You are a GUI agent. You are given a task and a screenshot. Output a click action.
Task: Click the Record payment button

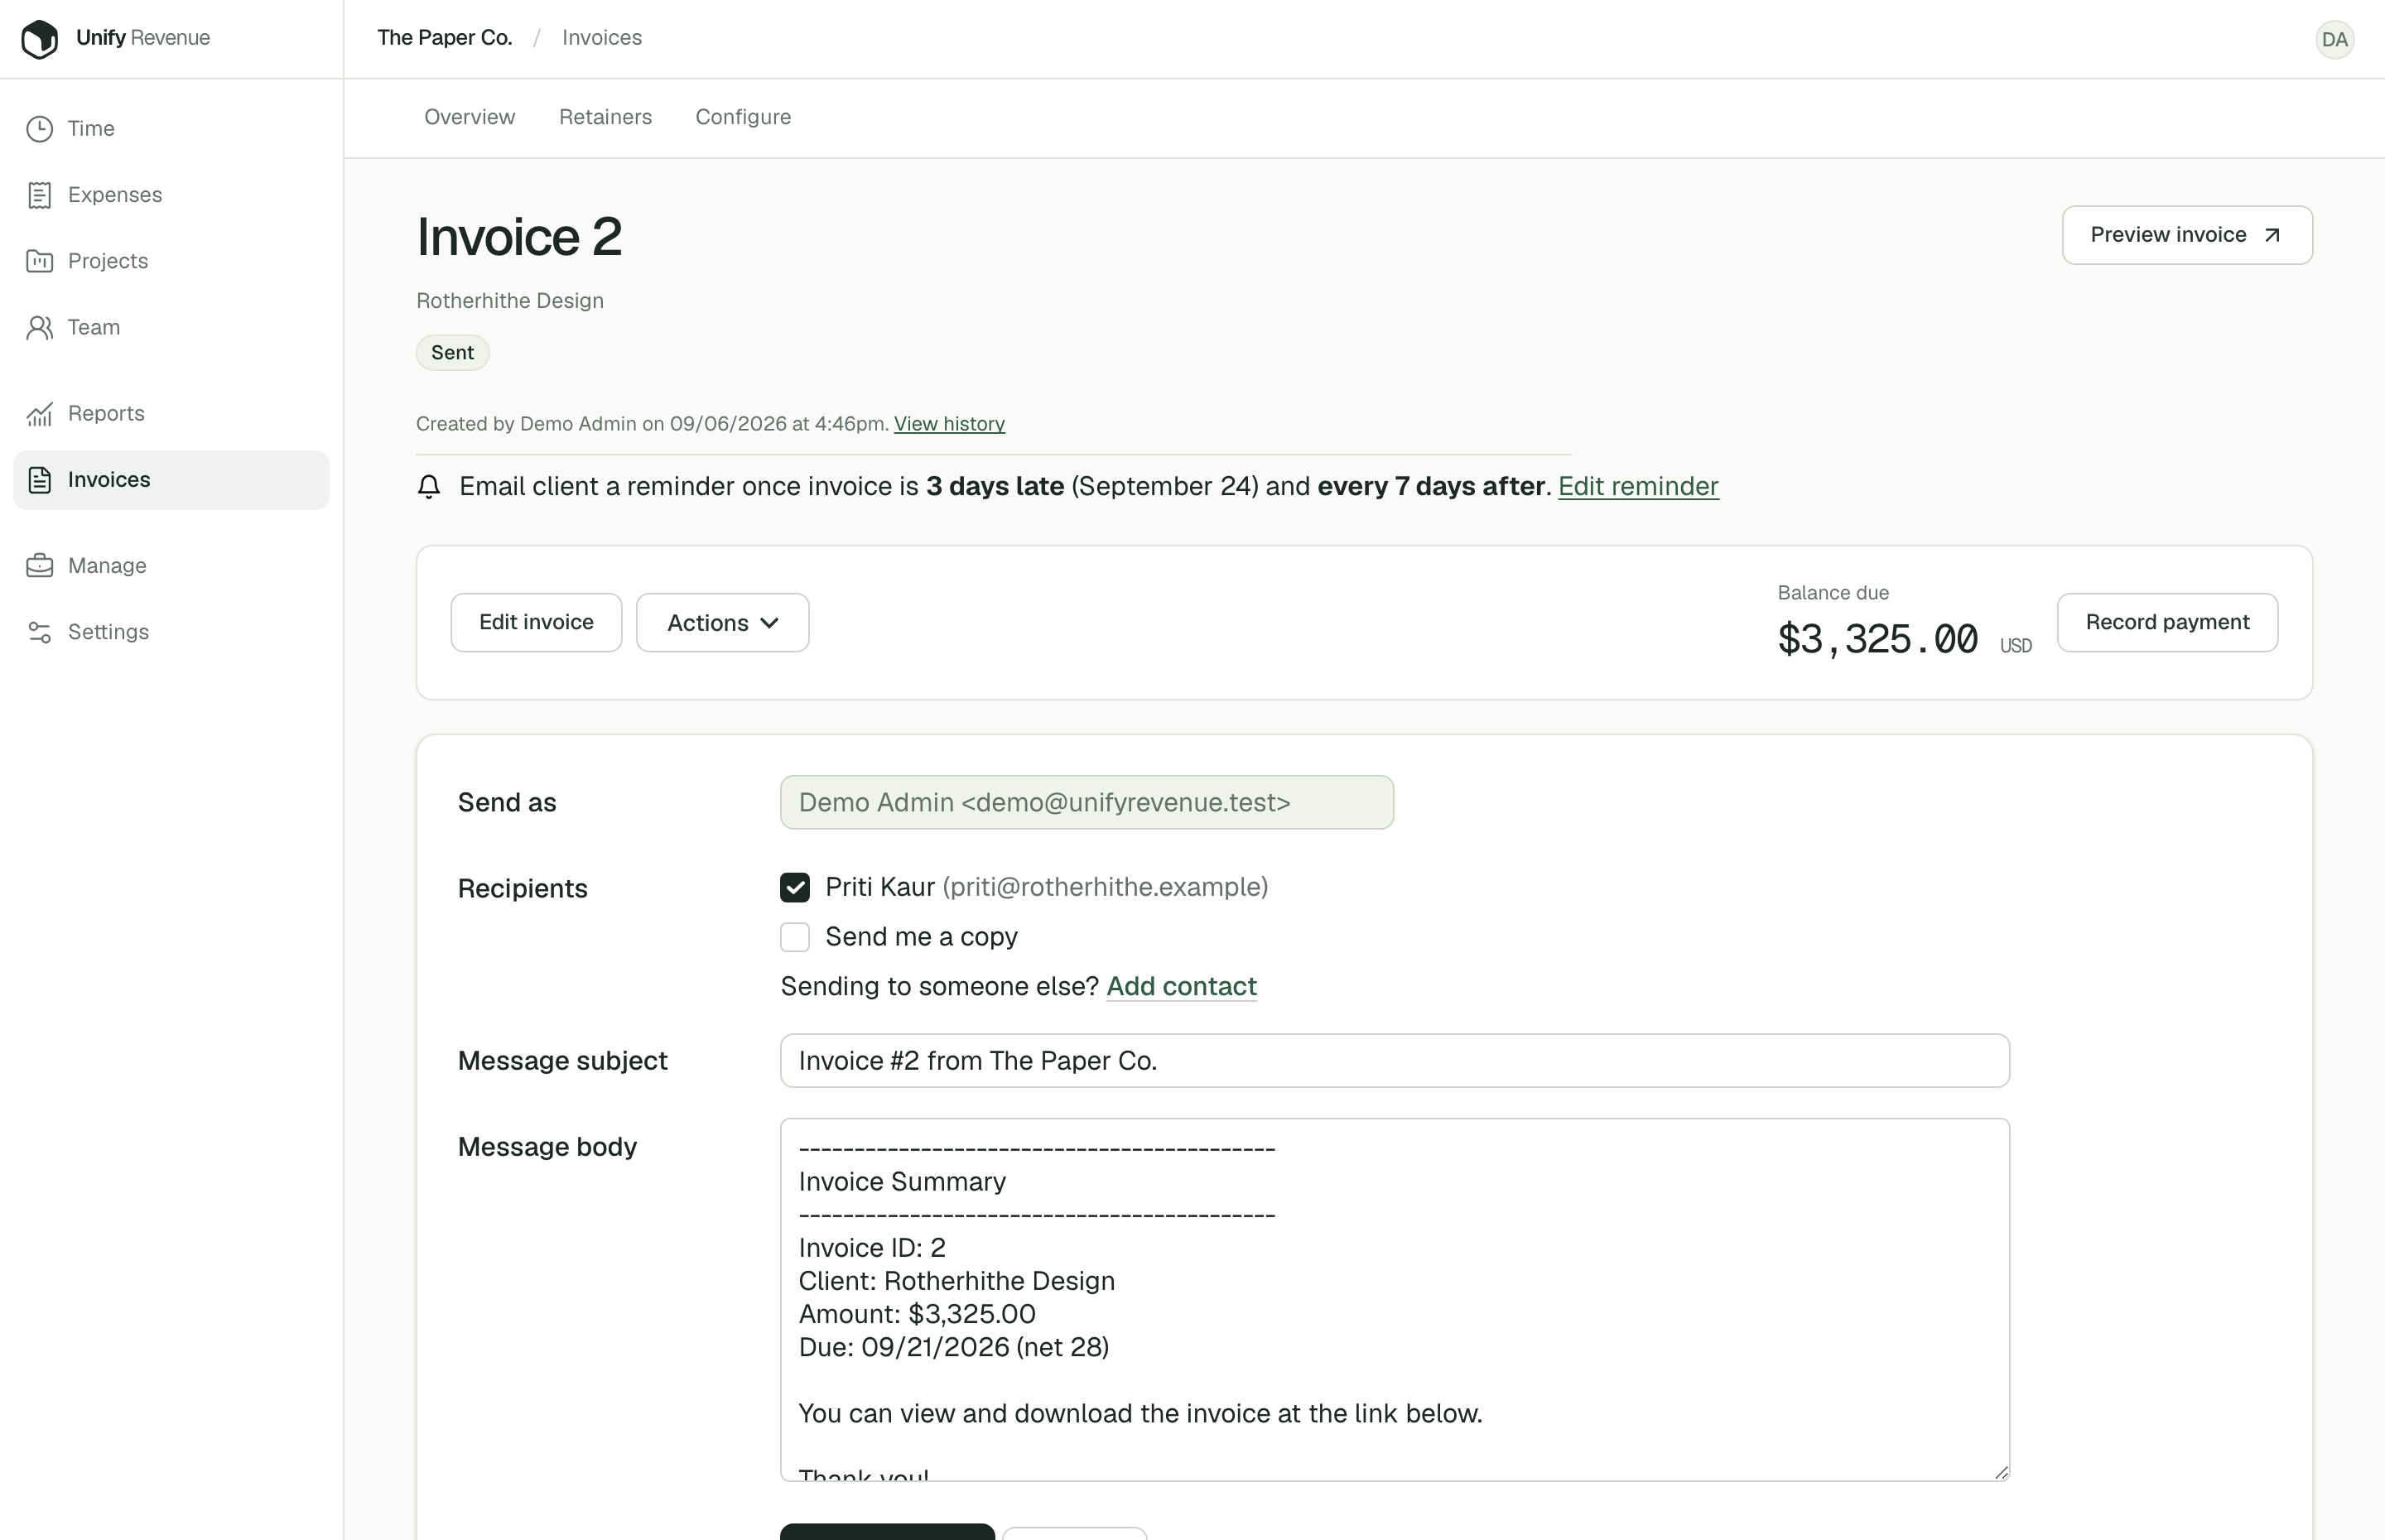pos(2167,623)
